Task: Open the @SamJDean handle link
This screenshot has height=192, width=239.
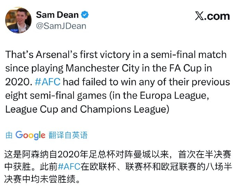Action: tap(61, 26)
